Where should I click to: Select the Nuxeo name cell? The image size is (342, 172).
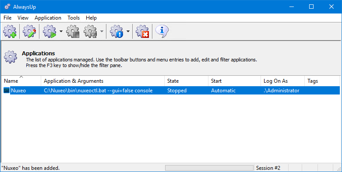[18, 91]
